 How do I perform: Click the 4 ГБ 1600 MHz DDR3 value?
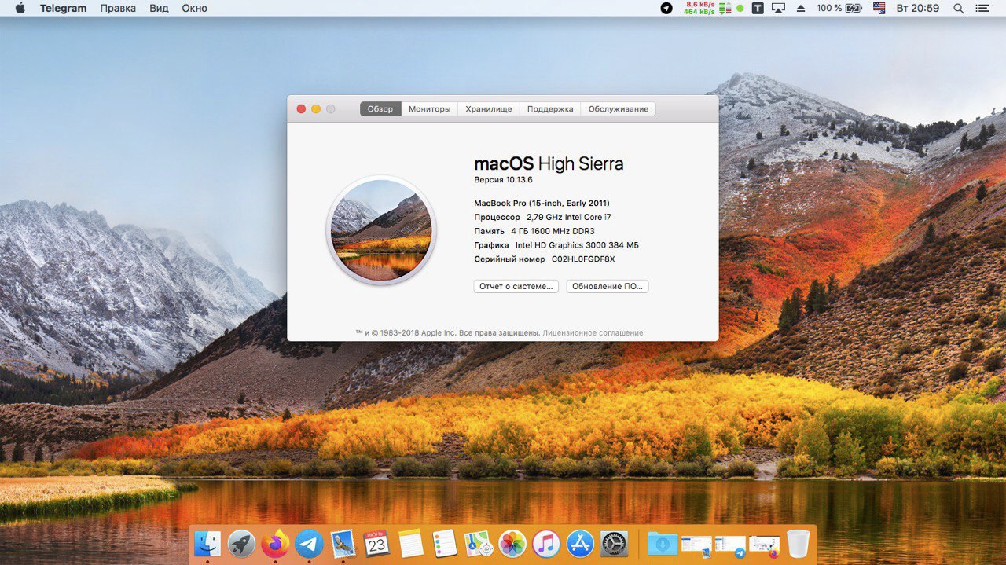click(x=553, y=231)
